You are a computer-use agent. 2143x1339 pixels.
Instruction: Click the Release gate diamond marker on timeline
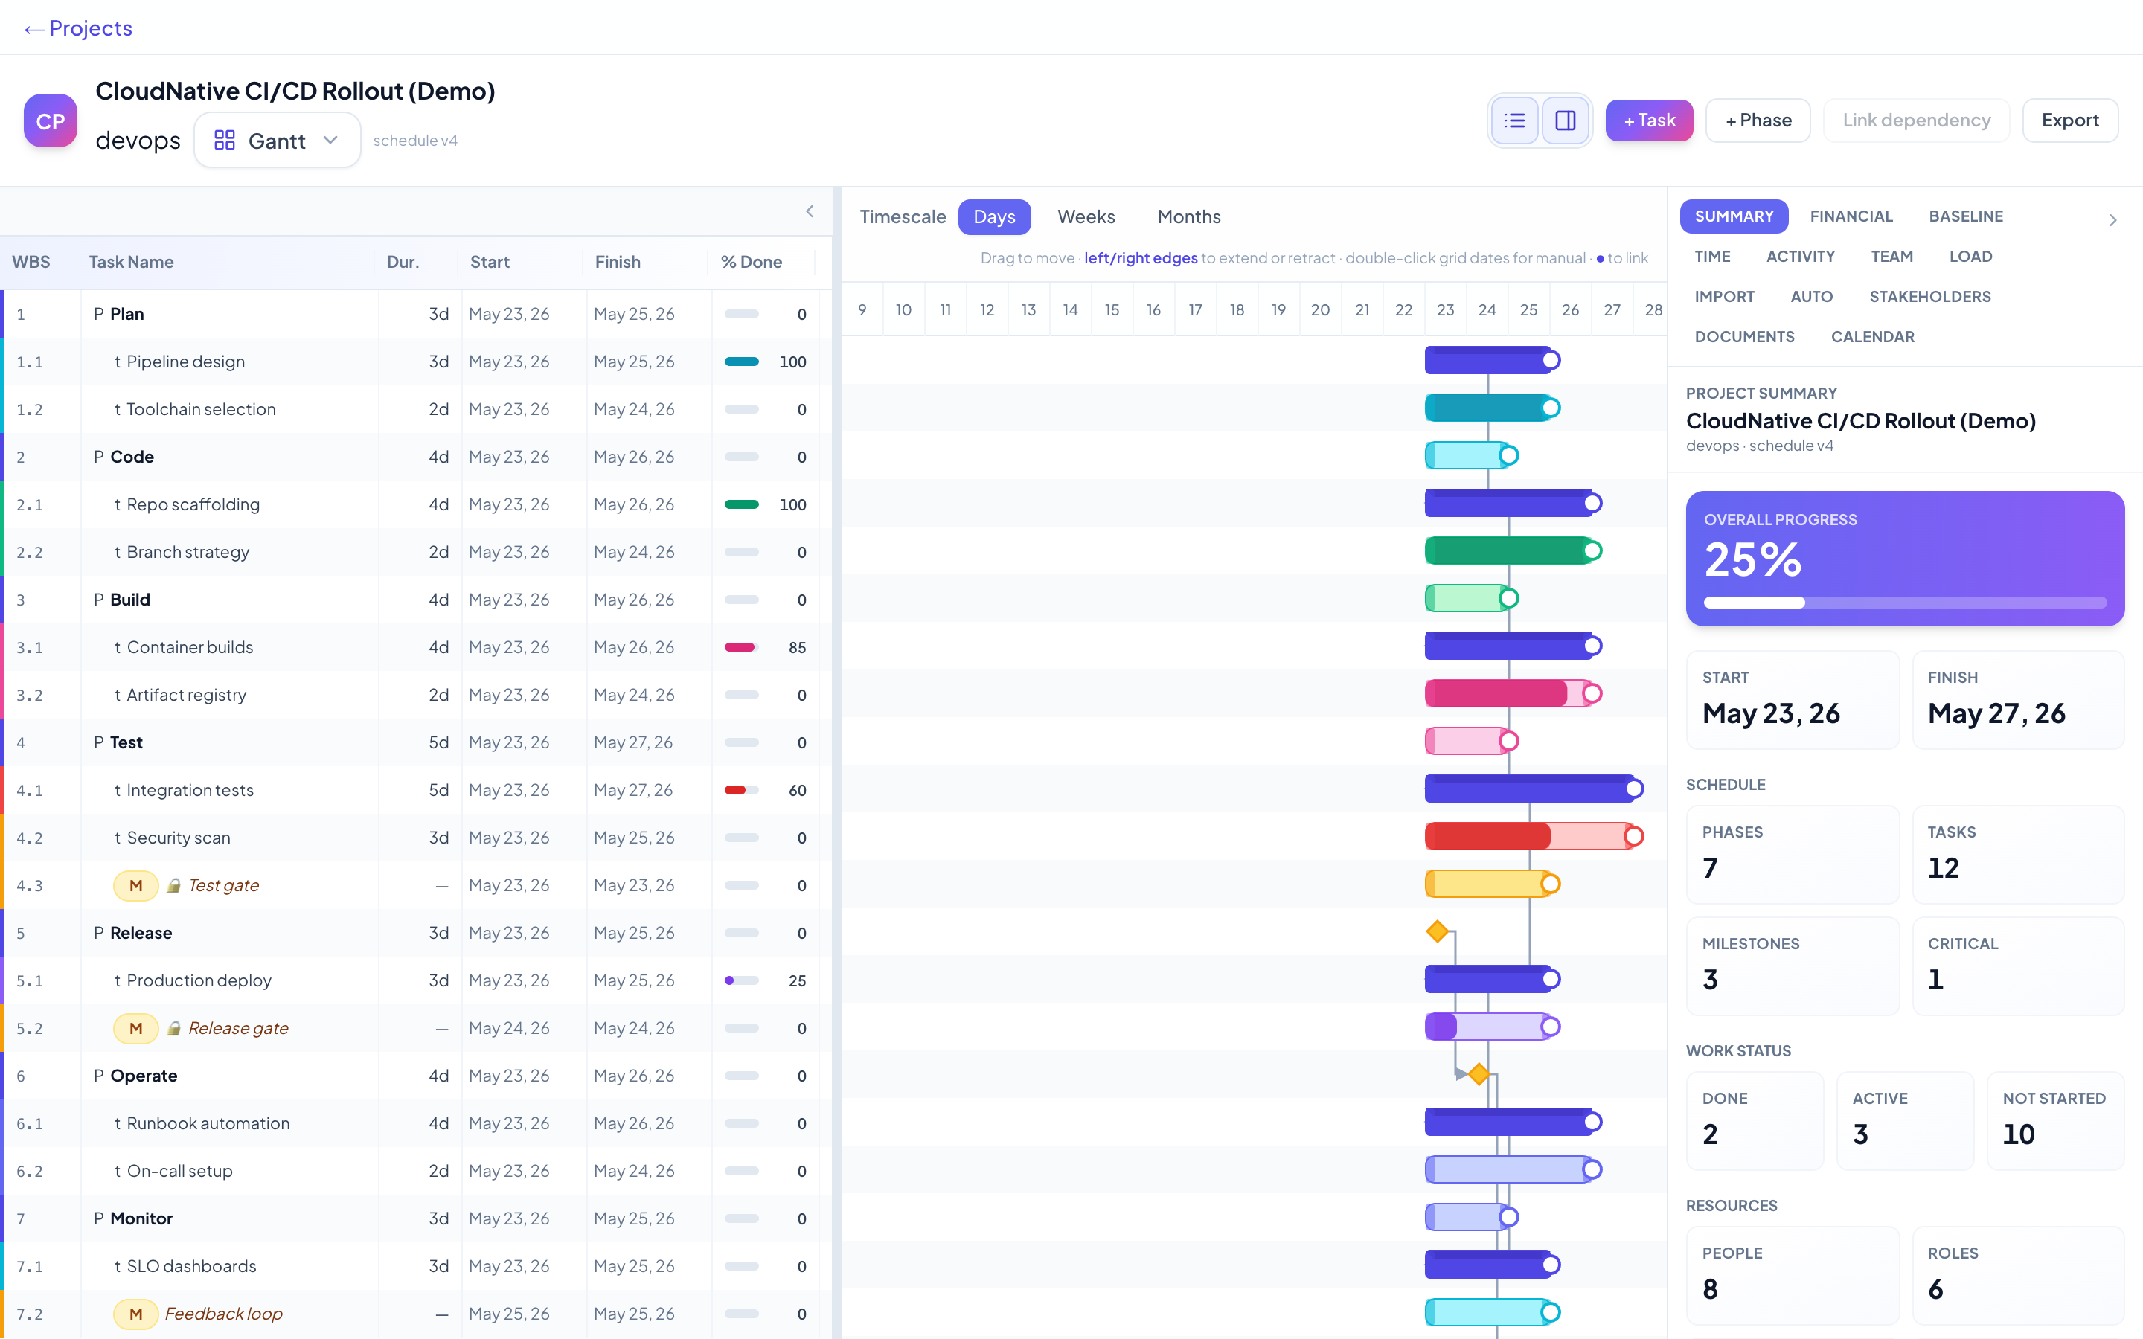1478,1074
